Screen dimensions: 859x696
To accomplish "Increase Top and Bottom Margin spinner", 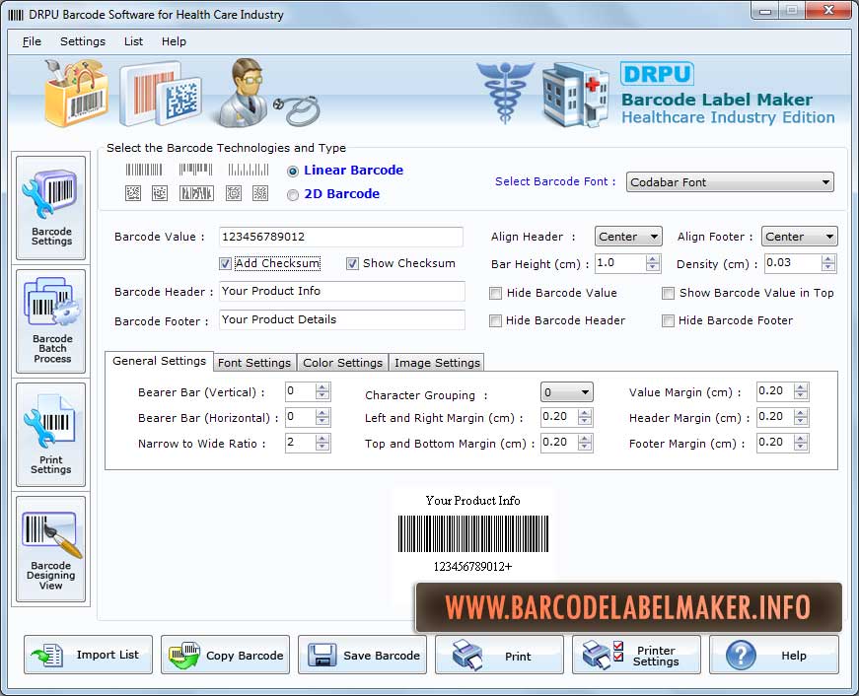I will [585, 439].
